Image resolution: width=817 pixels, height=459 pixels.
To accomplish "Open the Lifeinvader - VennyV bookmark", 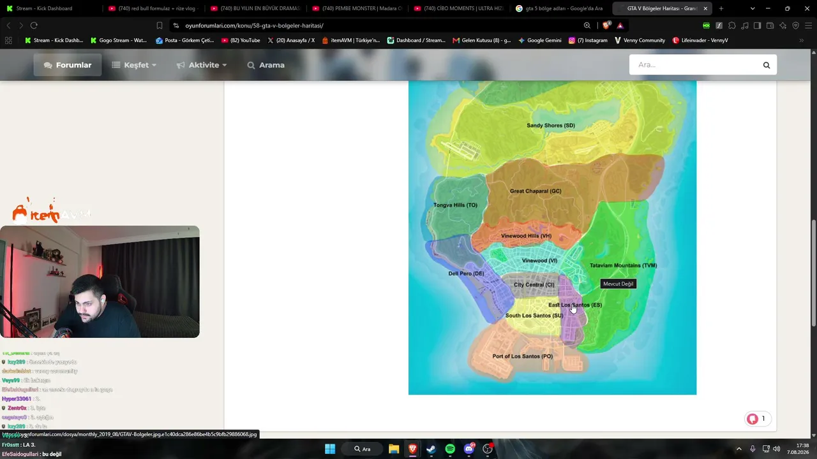I will point(700,40).
